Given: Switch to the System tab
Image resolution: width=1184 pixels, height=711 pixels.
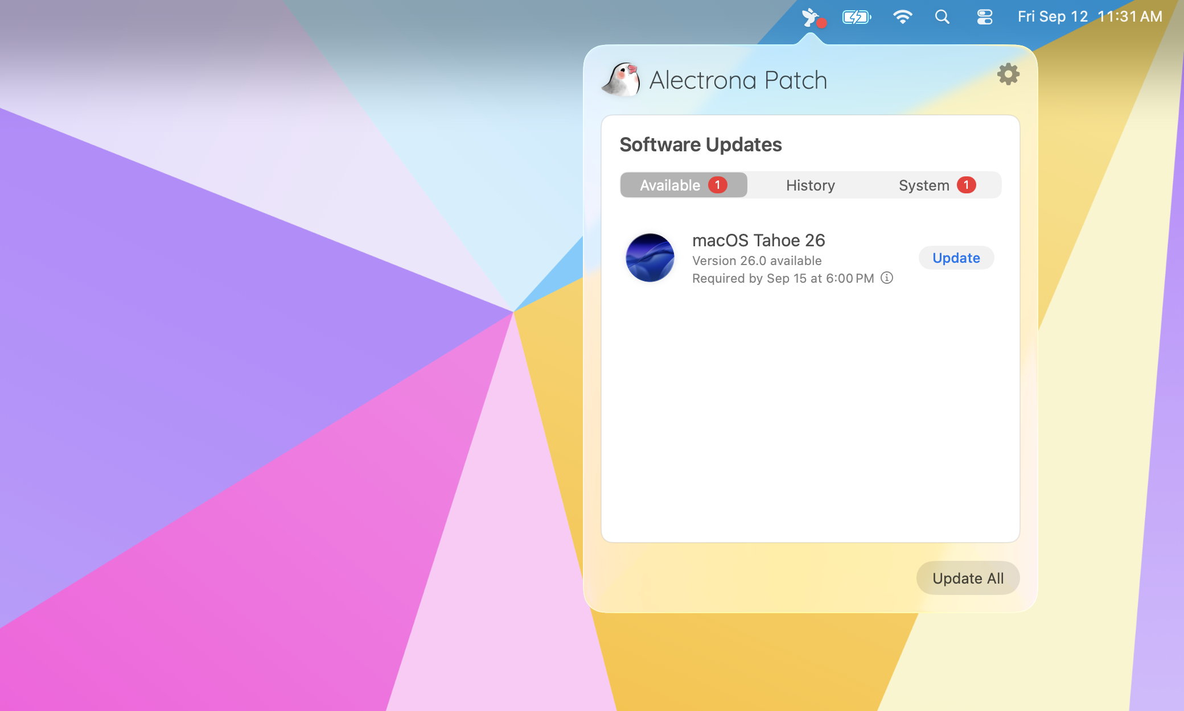Looking at the screenshot, I should pos(937,185).
